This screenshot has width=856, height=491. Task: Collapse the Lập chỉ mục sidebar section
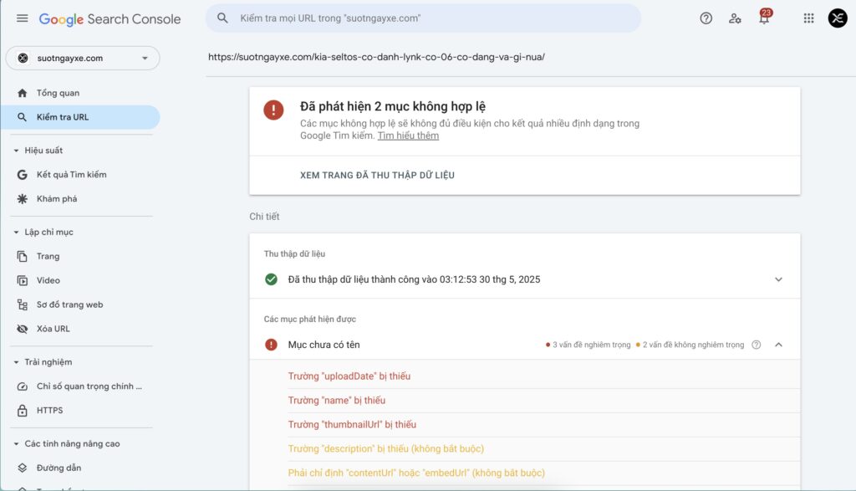[x=16, y=233]
